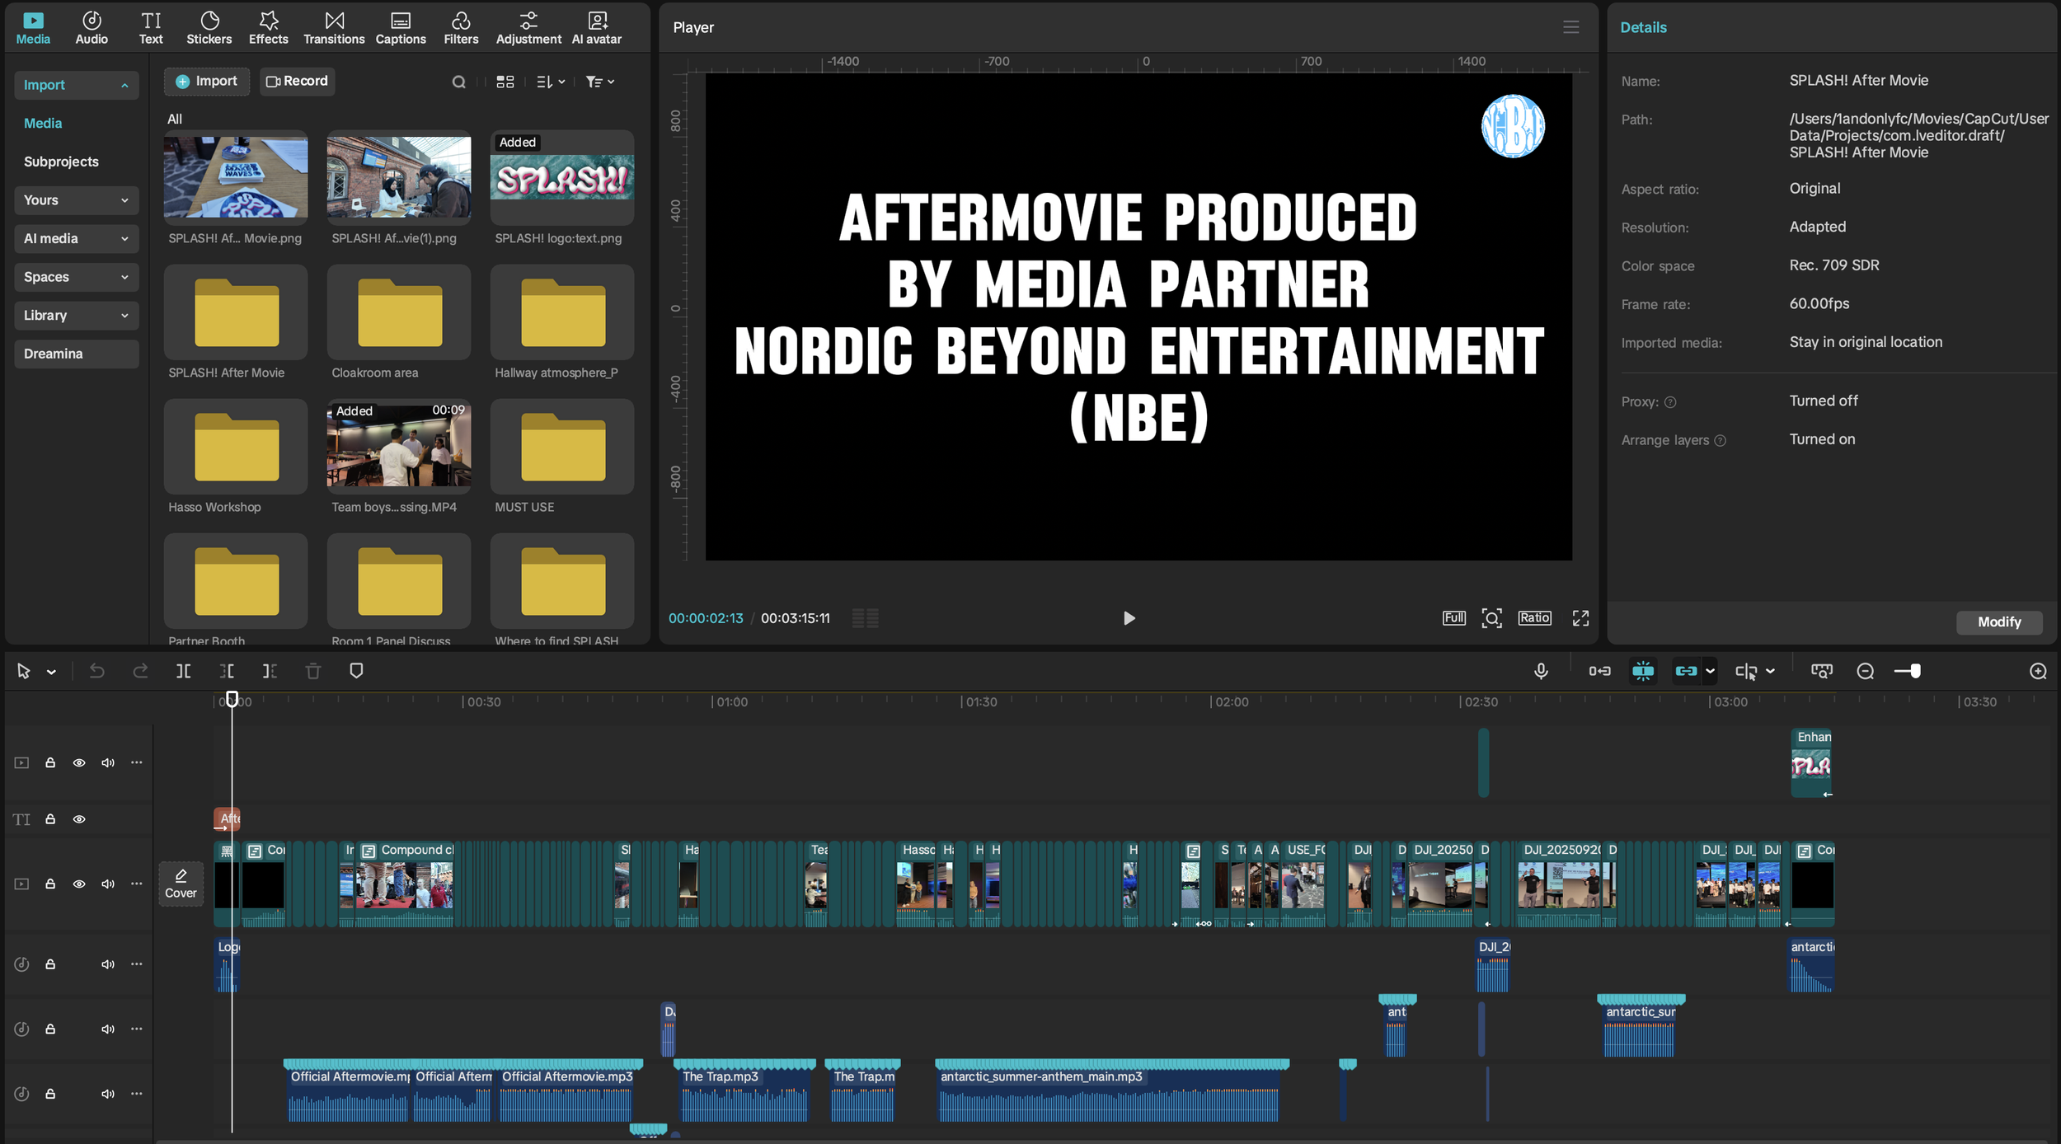Select the Split tool in the timeline toolbar

tap(183, 671)
